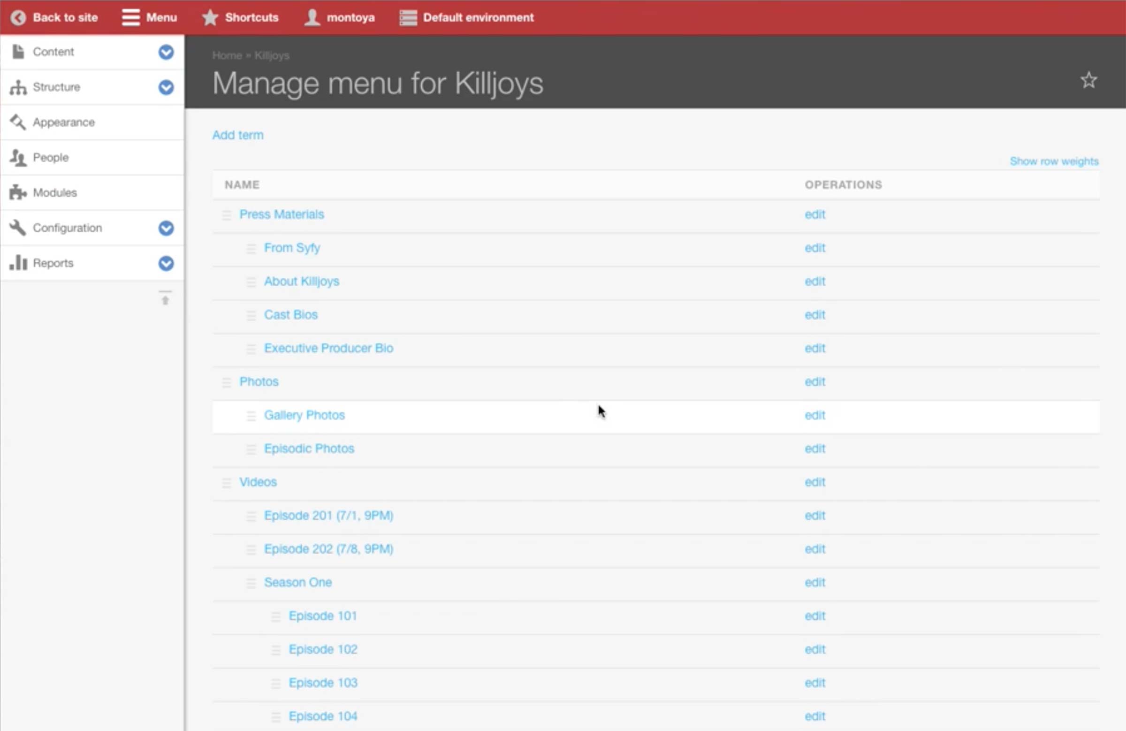
Task: Click the drag handle beside Gallery Photos
Action: pos(251,415)
